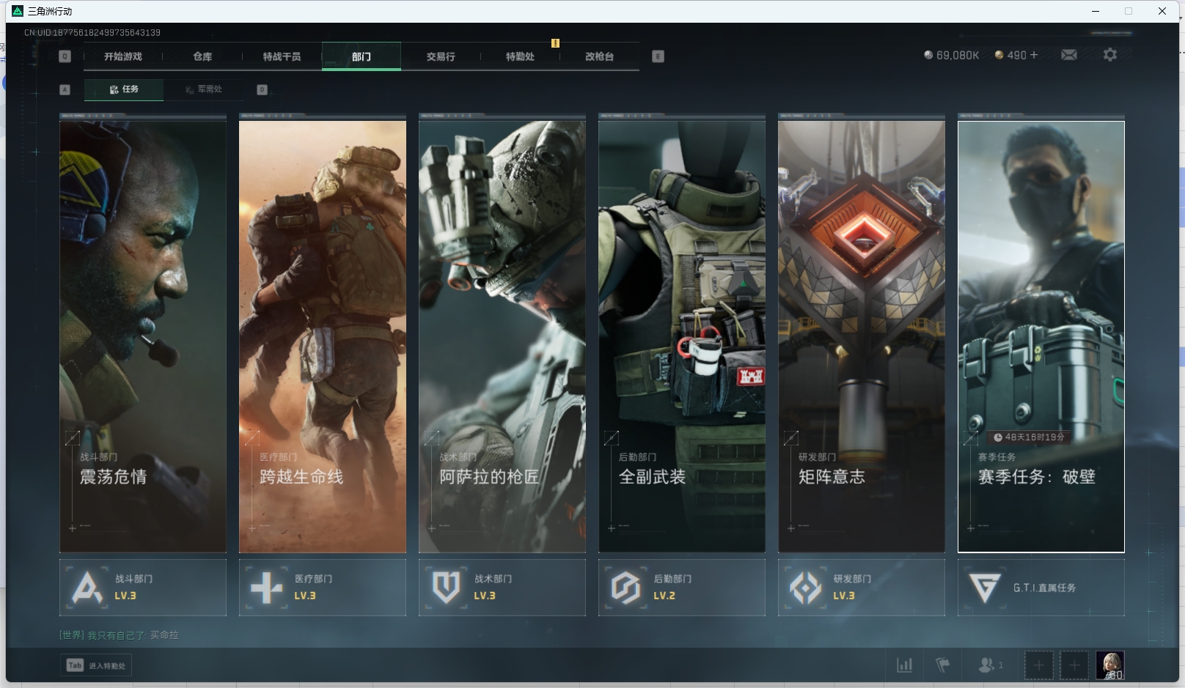Click the 48天16时19分 timer label
1185x688 pixels.
tap(1029, 437)
